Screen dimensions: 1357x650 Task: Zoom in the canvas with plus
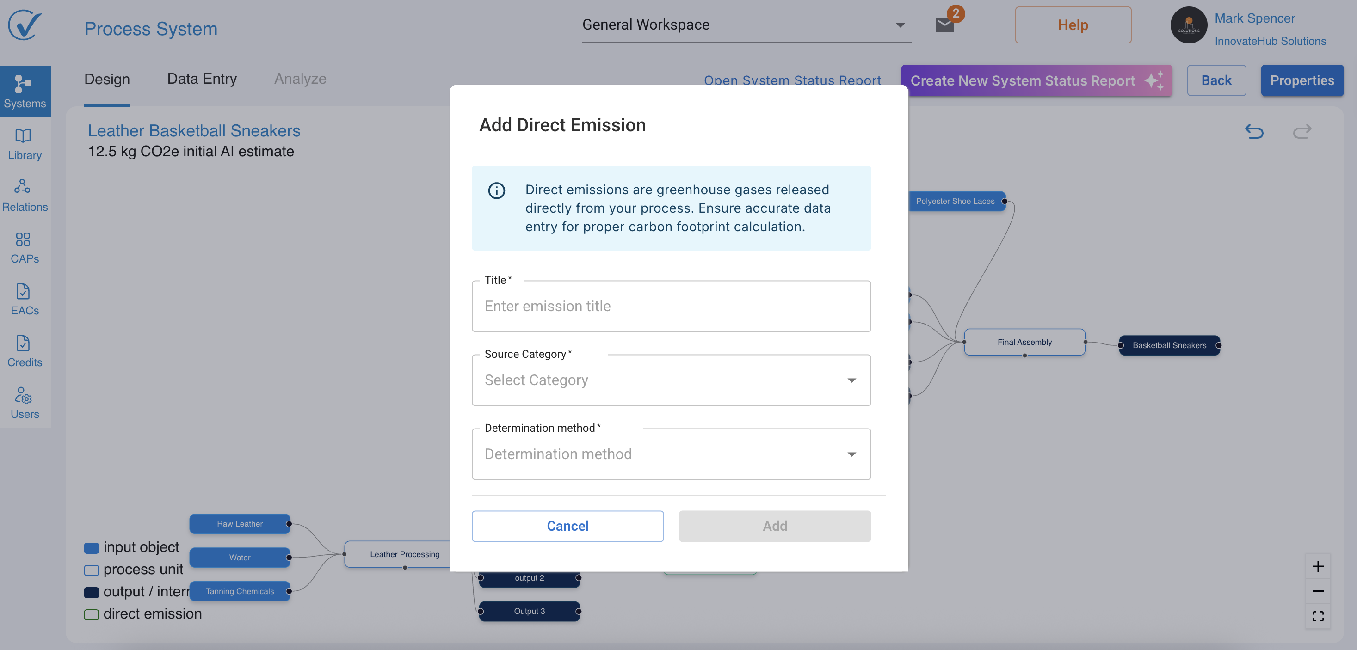1318,566
